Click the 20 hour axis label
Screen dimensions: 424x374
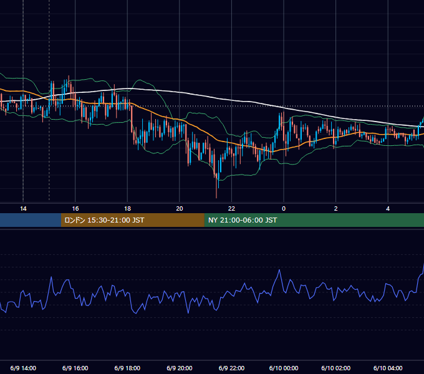pos(180,209)
